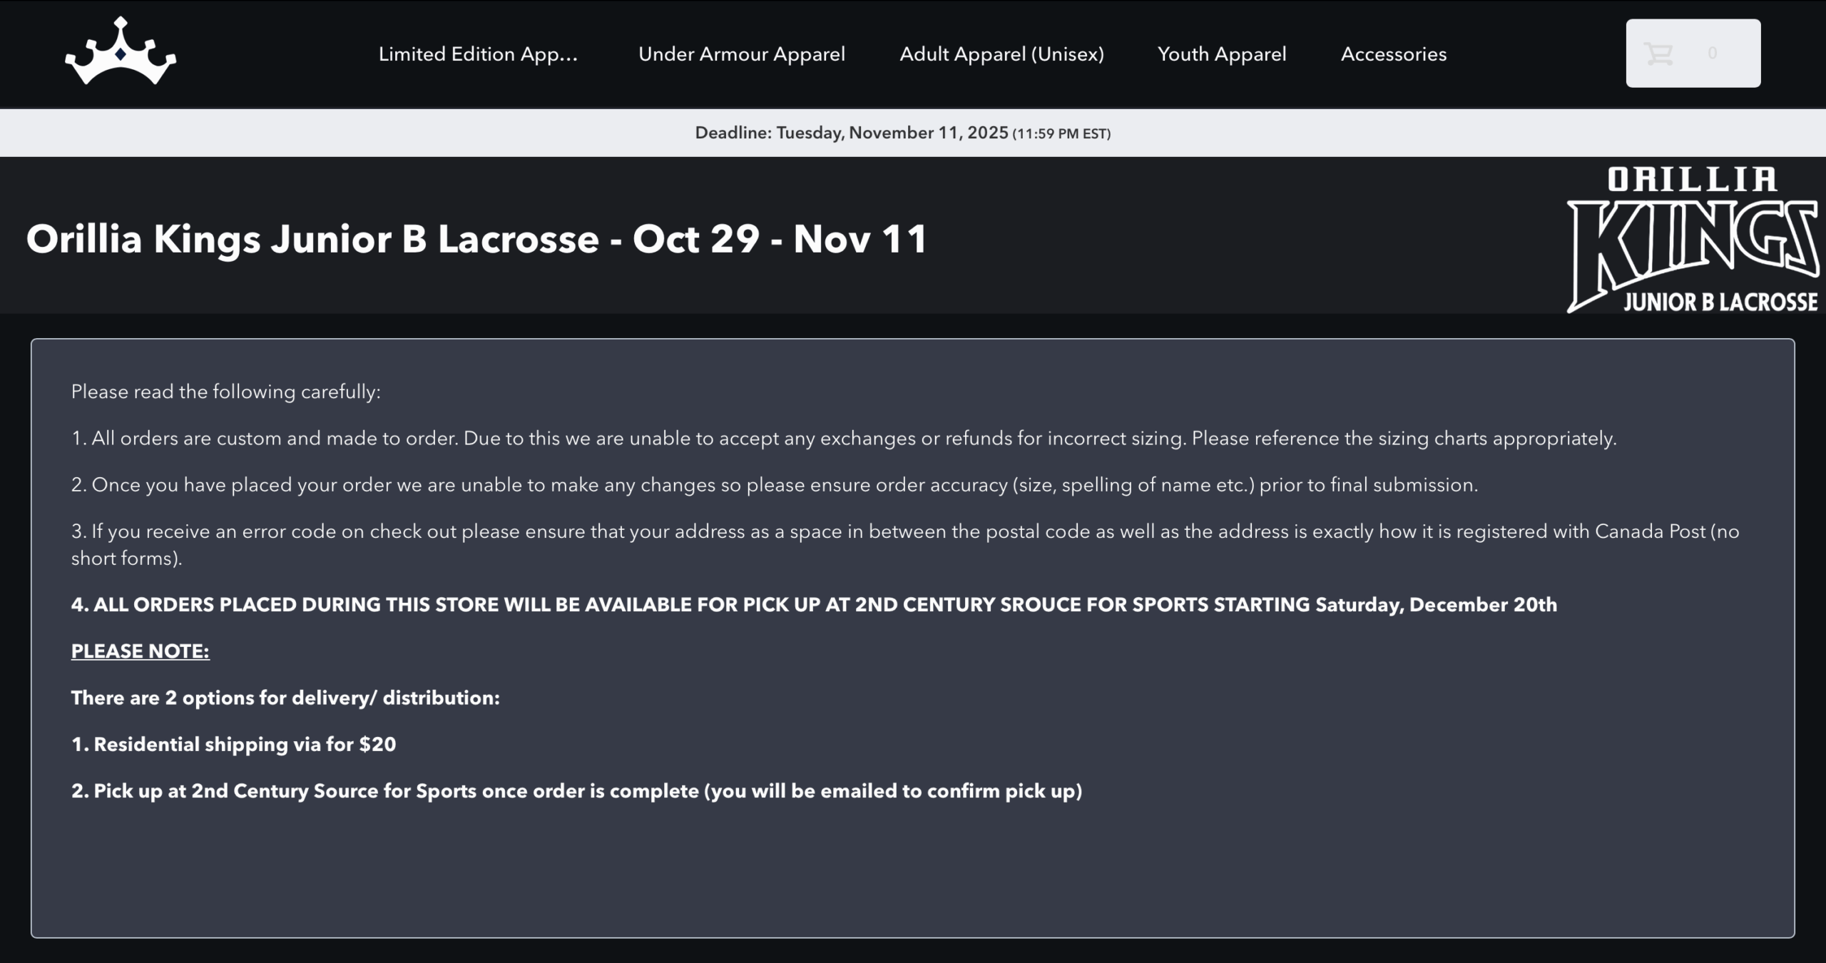1826x963 pixels.
Task: Click the cart item count number
Action: click(x=1712, y=53)
